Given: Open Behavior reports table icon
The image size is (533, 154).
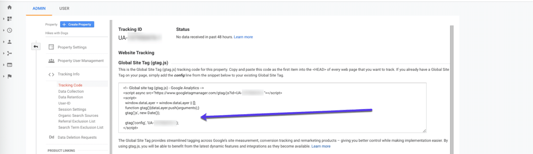Looking at the screenshot, I should click(x=10, y=65).
